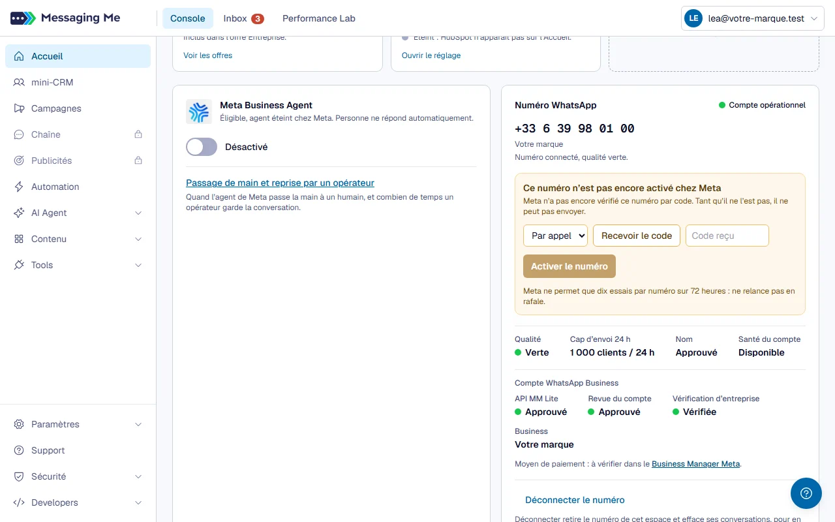Focus the Code reçu input field
Image resolution: width=835 pixels, height=522 pixels.
727,236
